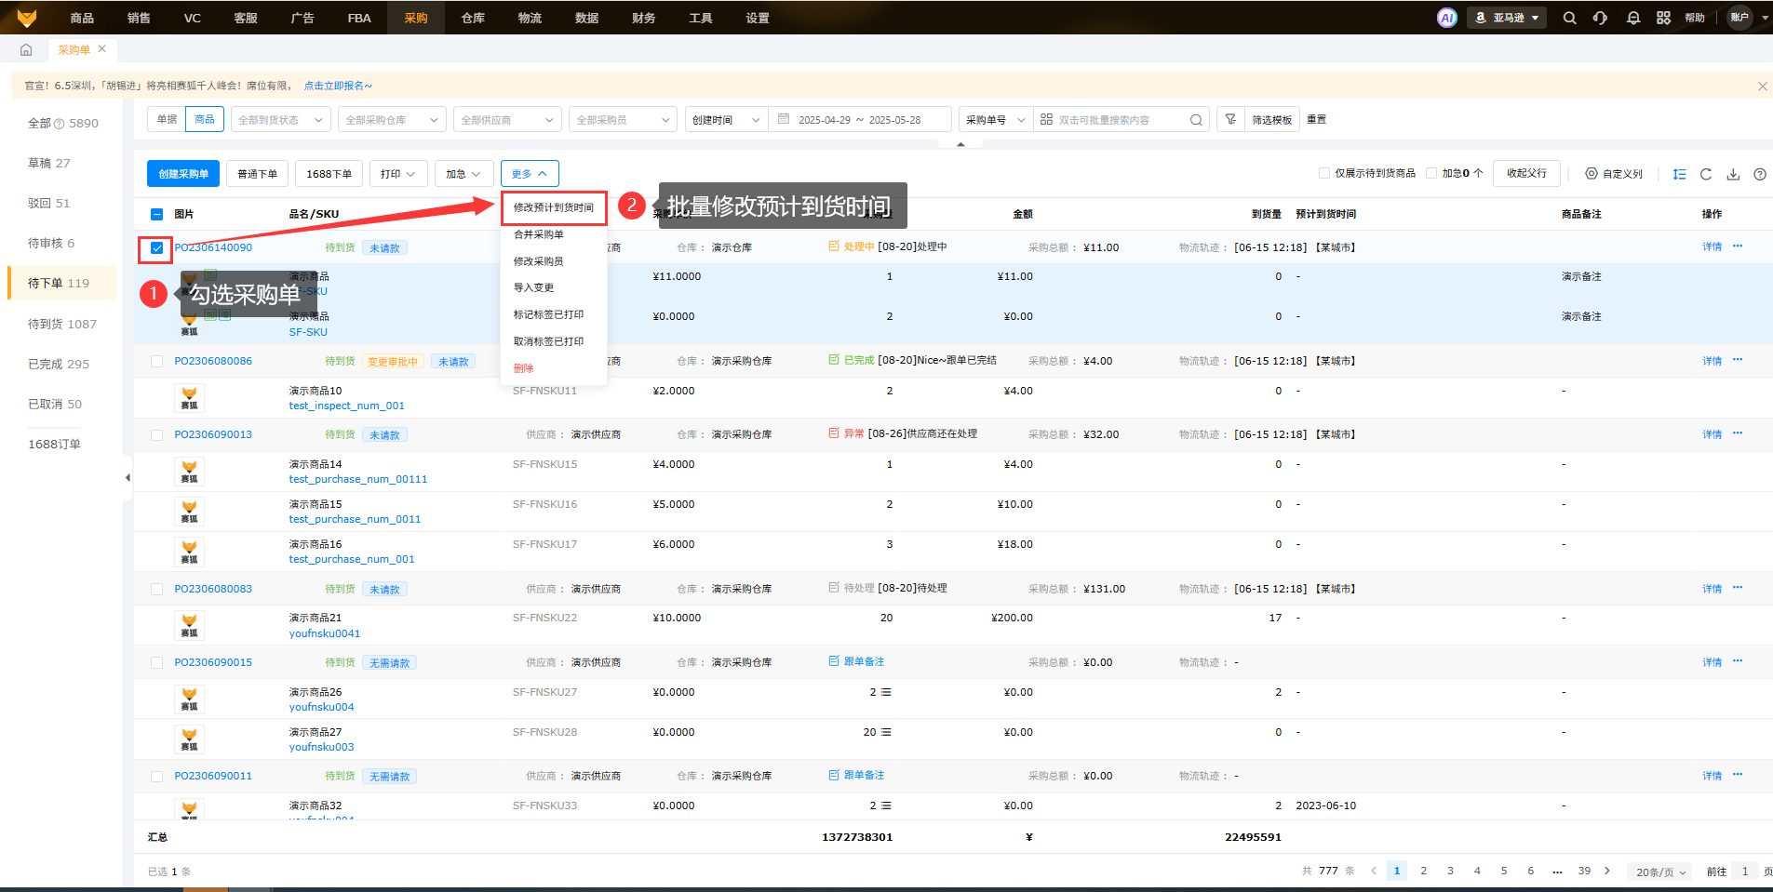The image size is (1773, 892).
Task: Open the 亚马逊 platform selector
Action: pyautogui.click(x=1507, y=18)
